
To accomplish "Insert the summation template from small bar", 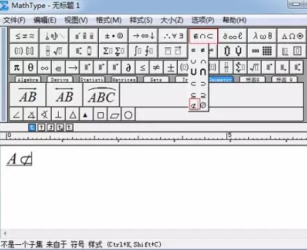I will [240, 68].
